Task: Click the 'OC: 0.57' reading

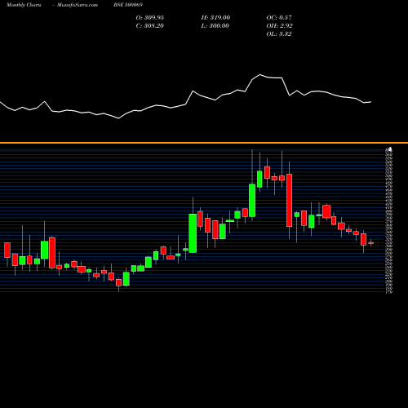Action: point(279,17)
